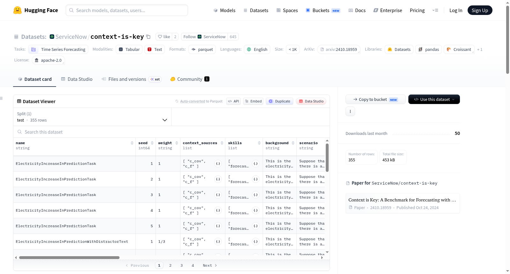Sort by the seed column
The height and width of the screenshot is (274, 510).
[152, 143]
